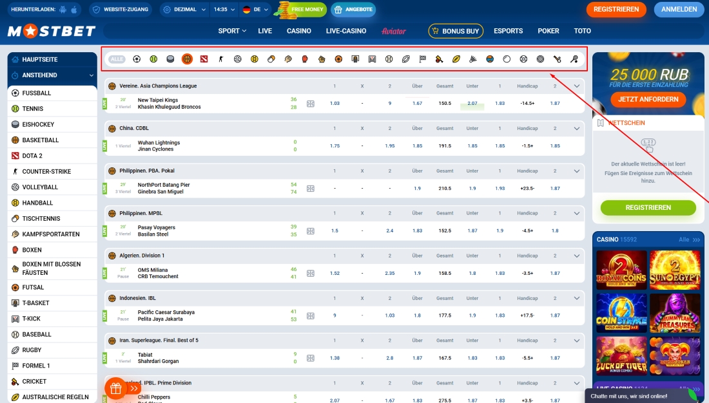This screenshot has height=403, width=709.
Task: Collapse the Asia Champions League section
Action: [576, 86]
